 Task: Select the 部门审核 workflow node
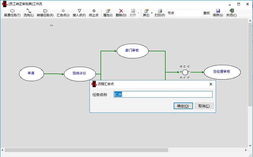(133, 51)
